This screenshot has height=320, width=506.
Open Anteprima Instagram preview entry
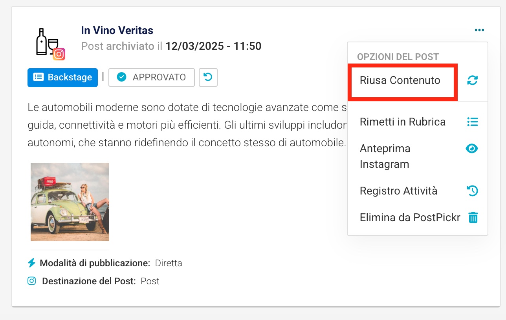[x=385, y=156]
